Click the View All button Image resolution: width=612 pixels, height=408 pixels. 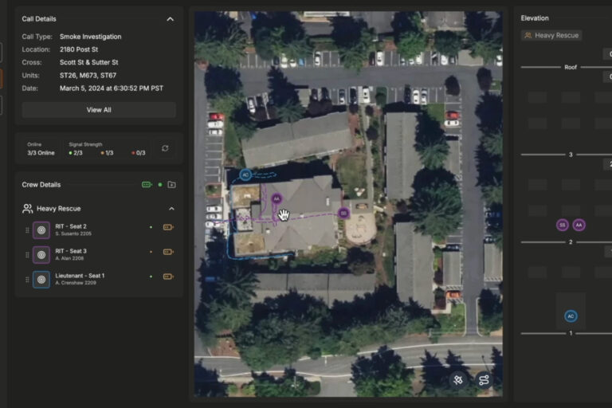[99, 110]
